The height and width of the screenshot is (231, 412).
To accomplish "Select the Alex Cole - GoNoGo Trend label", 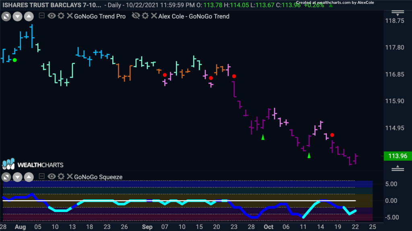I will click(194, 16).
